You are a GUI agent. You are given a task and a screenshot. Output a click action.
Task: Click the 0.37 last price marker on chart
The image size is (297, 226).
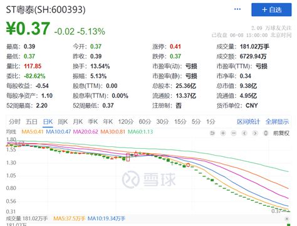click(x=276, y=211)
